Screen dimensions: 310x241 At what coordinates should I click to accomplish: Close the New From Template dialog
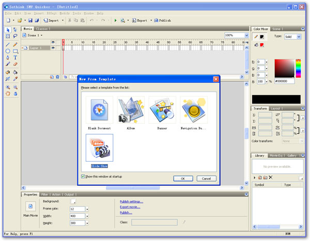coord(216,79)
